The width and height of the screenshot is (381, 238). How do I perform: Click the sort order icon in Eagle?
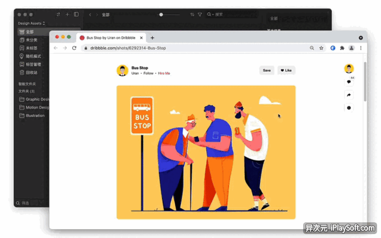(192, 15)
